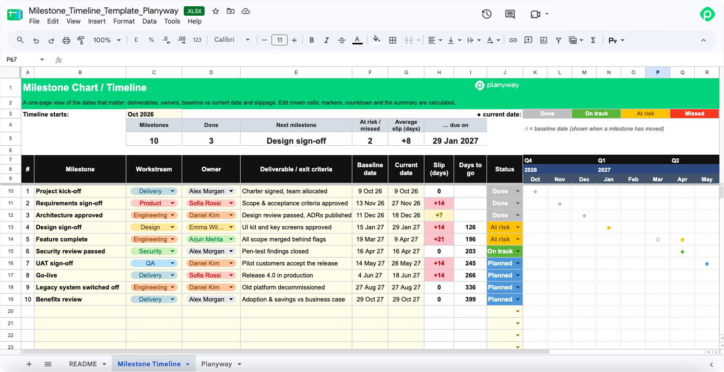Image resolution: width=724 pixels, height=372 pixels.
Task: Add a comment to the cell
Action: (528, 40)
